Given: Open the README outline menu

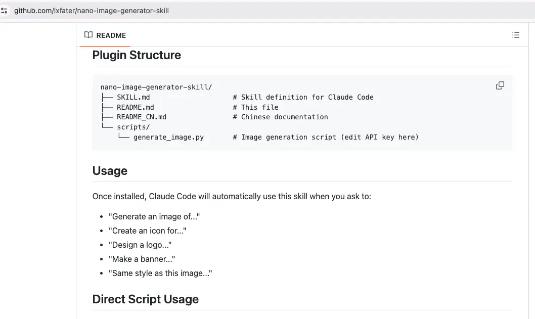Looking at the screenshot, I should (x=516, y=35).
